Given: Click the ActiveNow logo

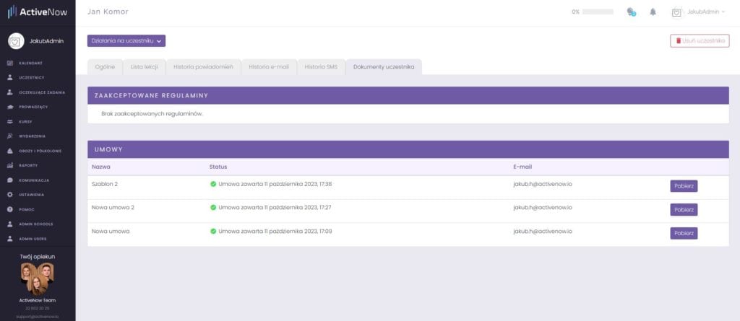Looking at the screenshot, I should point(37,12).
